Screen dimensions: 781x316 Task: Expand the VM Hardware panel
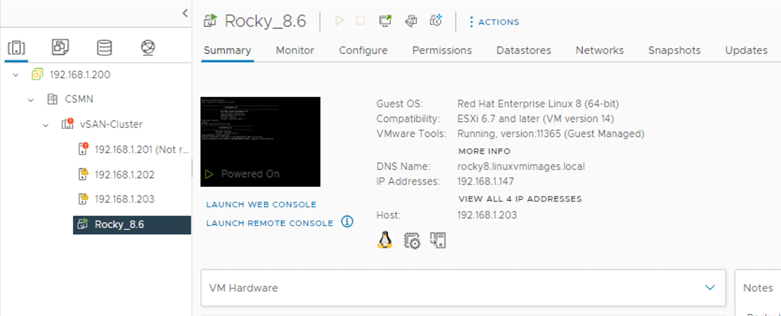(709, 288)
